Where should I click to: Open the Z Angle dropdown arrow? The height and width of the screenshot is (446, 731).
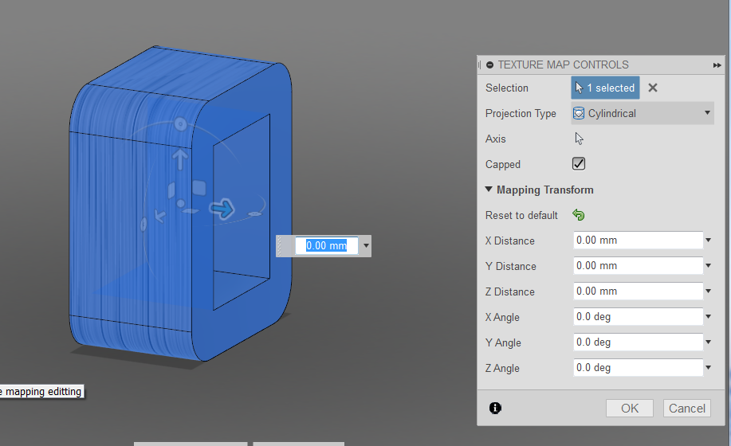pos(708,368)
